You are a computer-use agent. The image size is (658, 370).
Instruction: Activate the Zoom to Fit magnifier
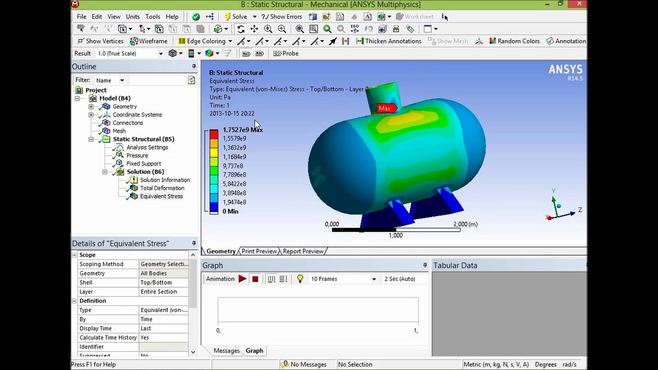pos(300,29)
